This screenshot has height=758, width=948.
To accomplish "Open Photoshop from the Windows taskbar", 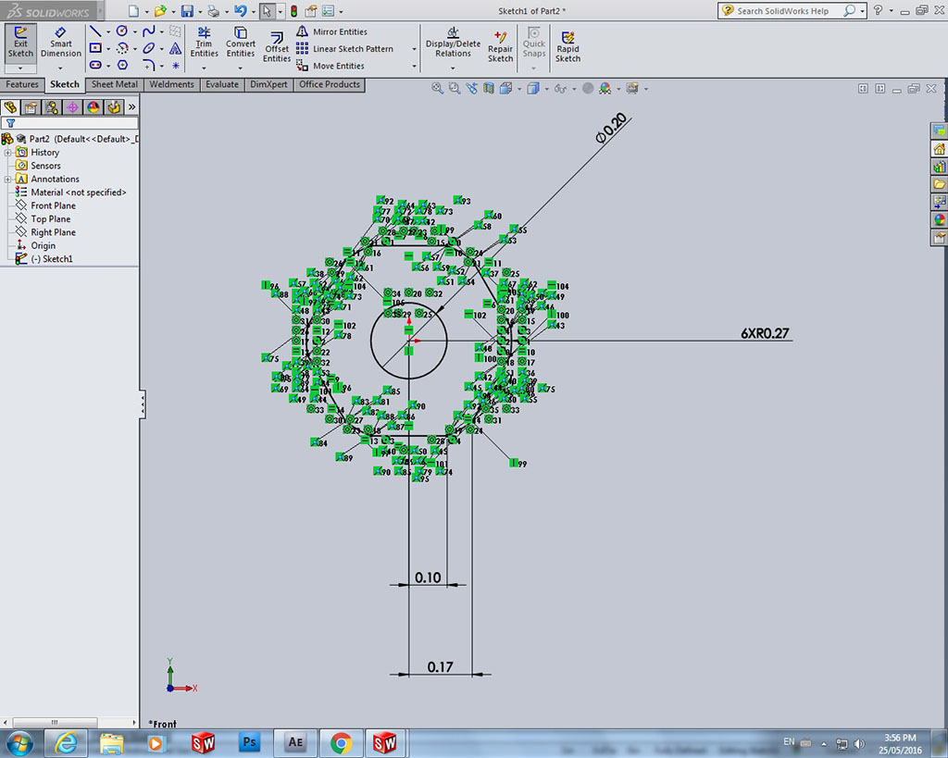I will [x=249, y=742].
